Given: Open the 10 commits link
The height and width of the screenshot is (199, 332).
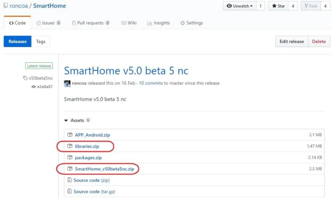Looking at the screenshot, I should click(x=151, y=83).
